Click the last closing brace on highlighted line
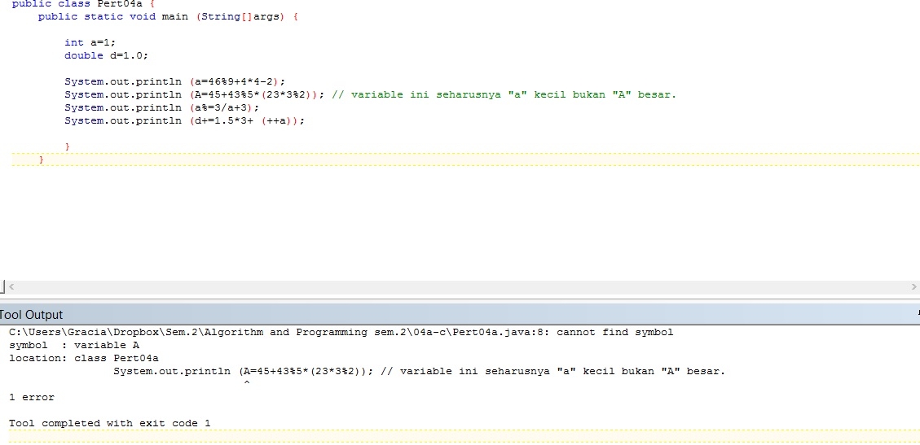Viewport: 920px width, 445px height. click(x=41, y=159)
